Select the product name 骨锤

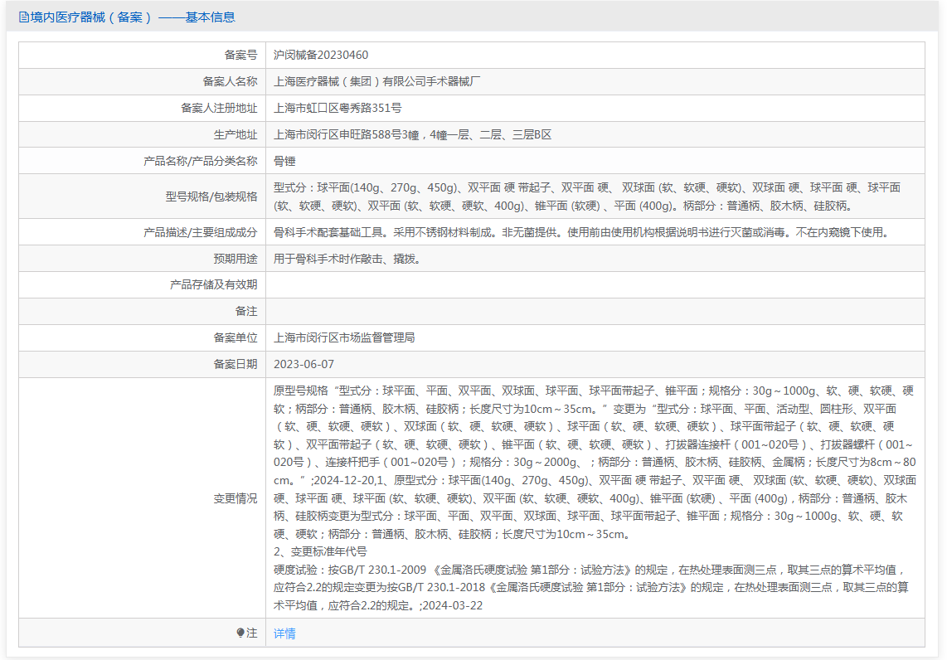[x=284, y=161]
